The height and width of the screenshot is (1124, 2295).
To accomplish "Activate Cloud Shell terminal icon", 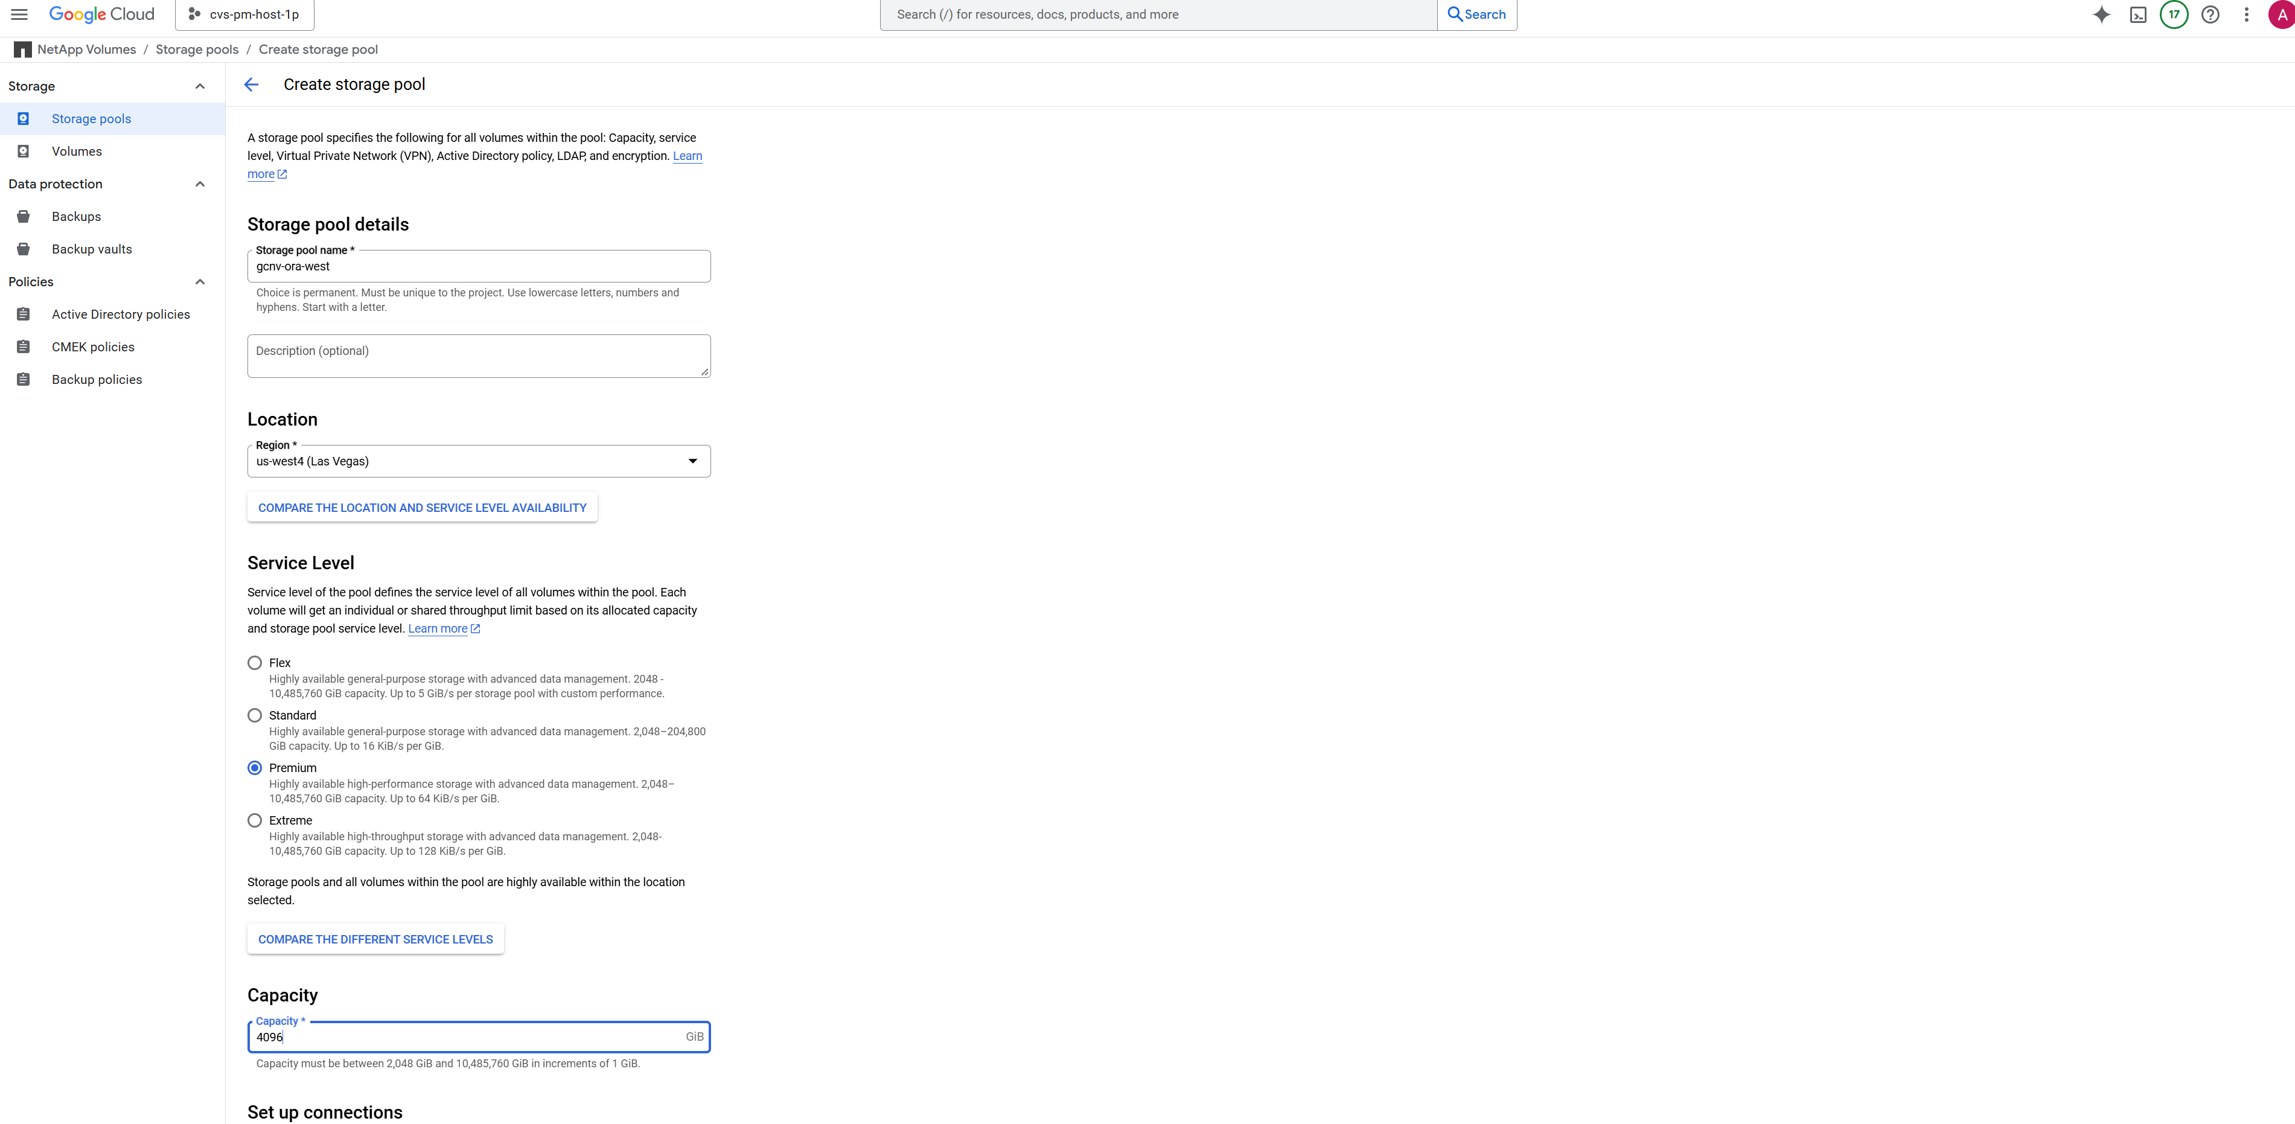I will click(x=2137, y=14).
